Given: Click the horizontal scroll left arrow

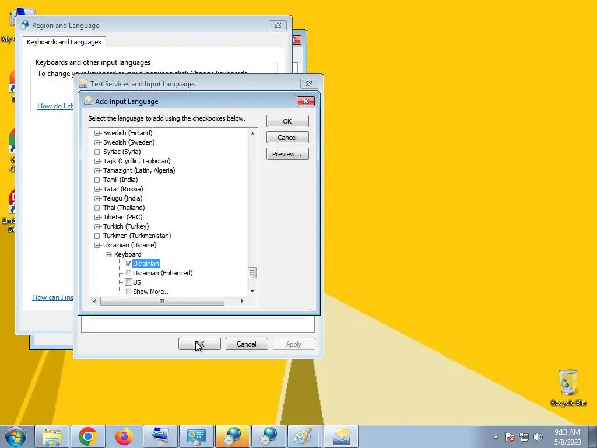Looking at the screenshot, I should 94,301.
